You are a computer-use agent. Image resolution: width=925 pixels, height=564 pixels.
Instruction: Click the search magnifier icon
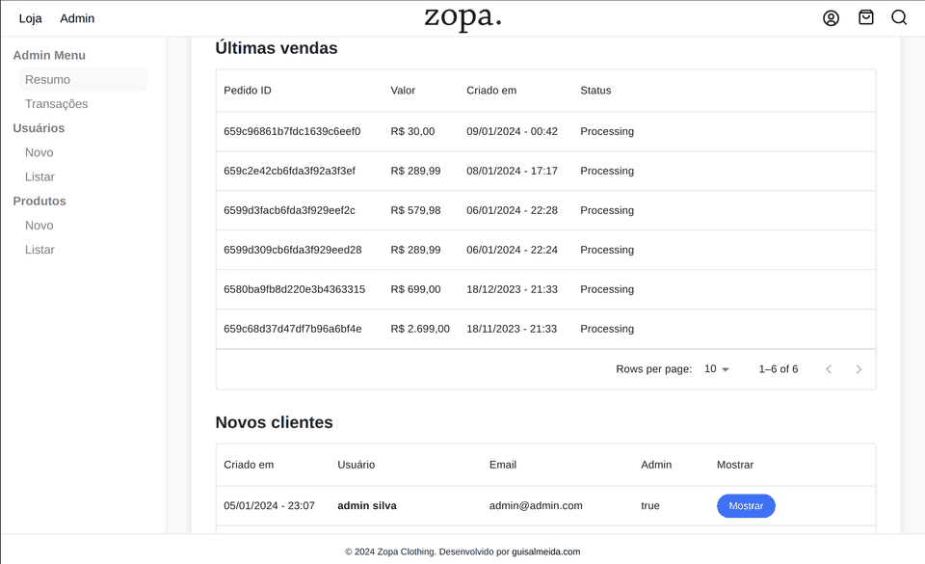898,17
